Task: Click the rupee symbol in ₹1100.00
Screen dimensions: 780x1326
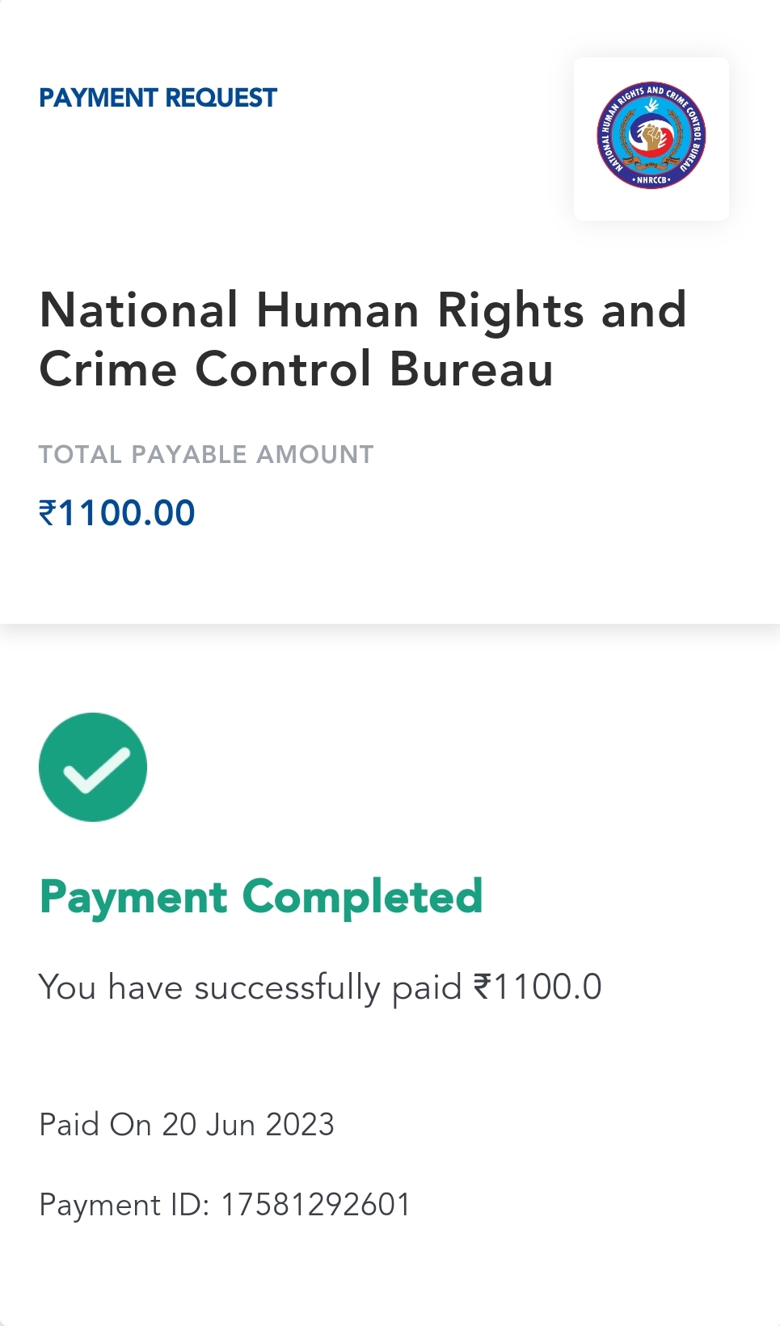Action: pos(48,513)
